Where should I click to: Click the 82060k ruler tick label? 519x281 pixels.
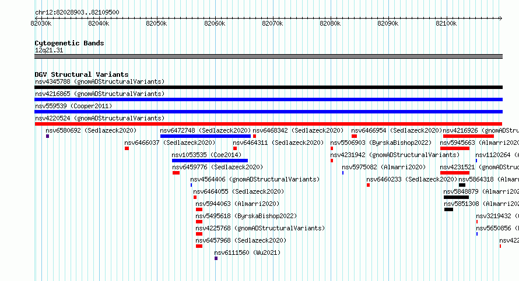(x=215, y=23)
